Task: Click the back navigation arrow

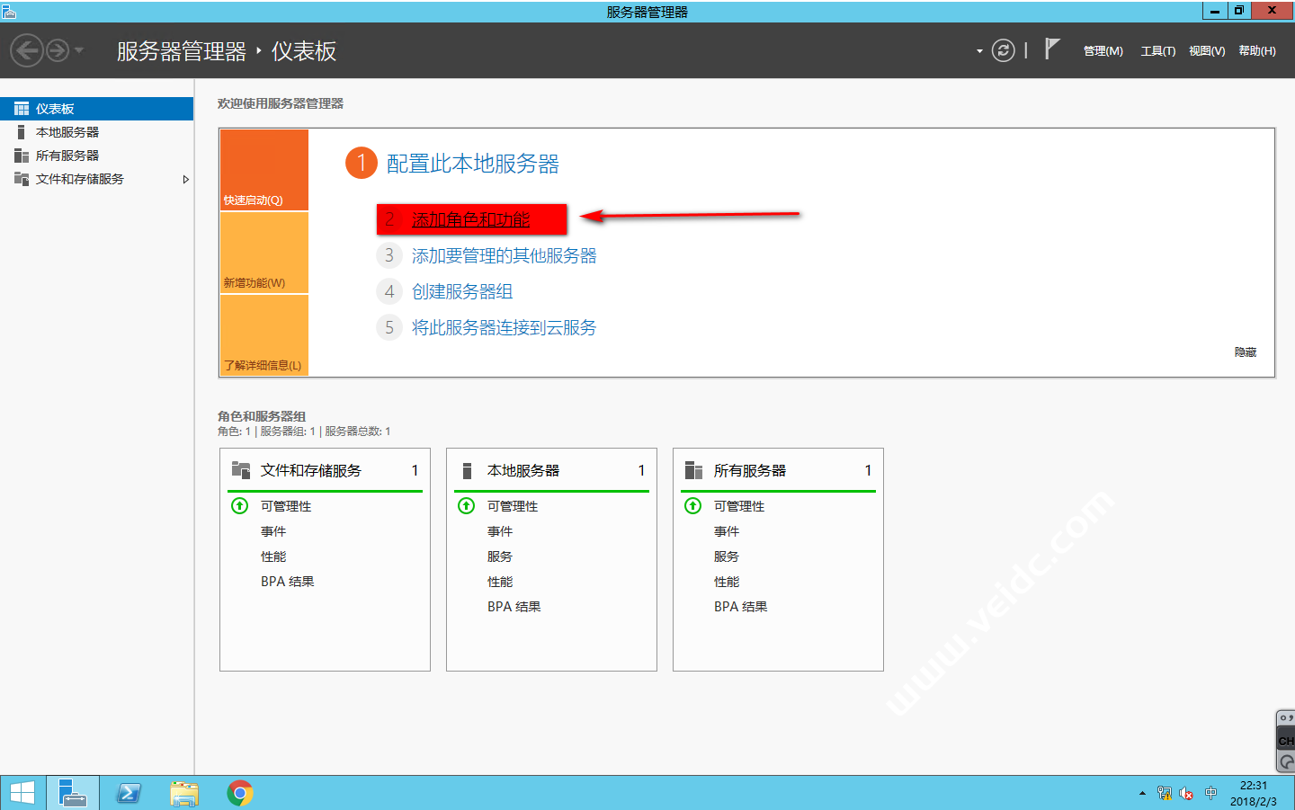Action: click(27, 50)
